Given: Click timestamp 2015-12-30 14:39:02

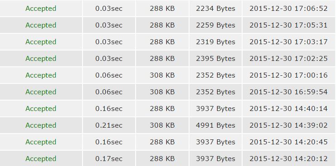Looking at the screenshot, I should (289, 125).
